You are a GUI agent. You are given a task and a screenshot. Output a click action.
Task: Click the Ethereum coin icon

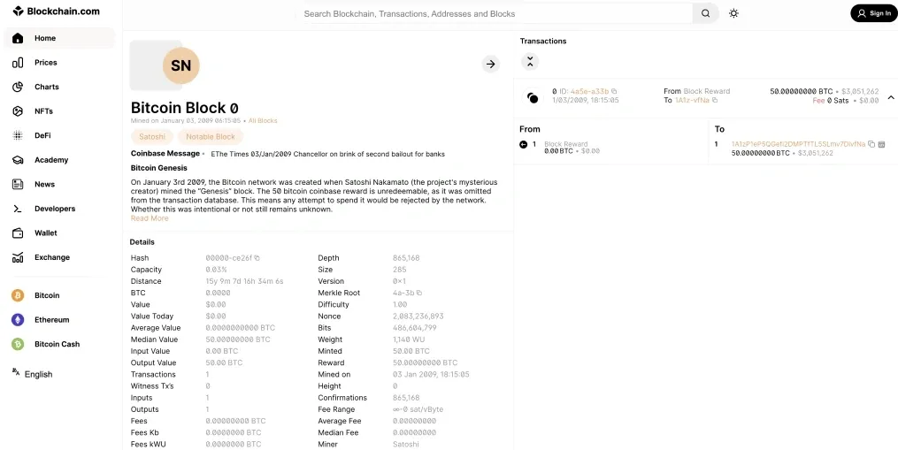pos(18,320)
